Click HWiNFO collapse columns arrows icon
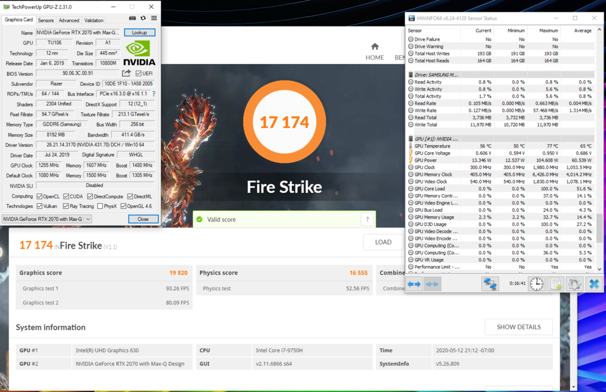 431,284
